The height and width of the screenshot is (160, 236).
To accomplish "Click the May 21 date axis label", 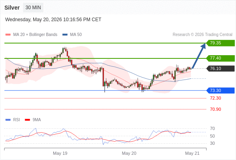I will [x=192, y=153].
